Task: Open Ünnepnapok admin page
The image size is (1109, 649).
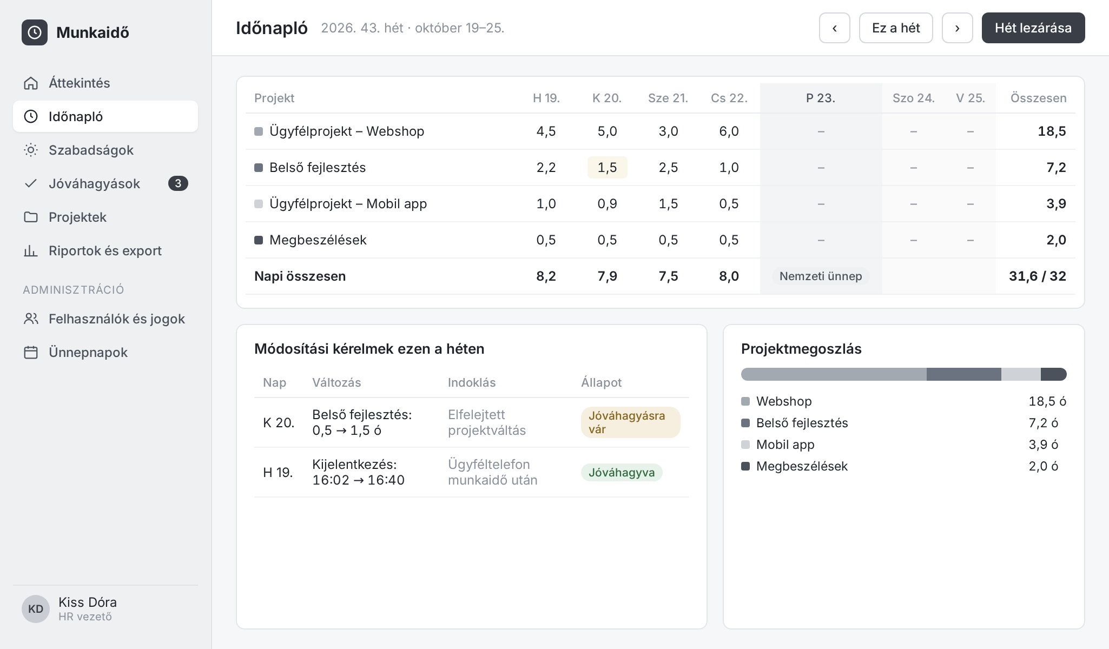Action: pyautogui.click(x=105, y=352)
